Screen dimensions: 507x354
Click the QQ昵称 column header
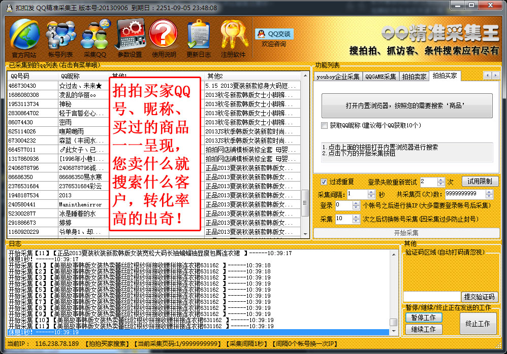83,76
